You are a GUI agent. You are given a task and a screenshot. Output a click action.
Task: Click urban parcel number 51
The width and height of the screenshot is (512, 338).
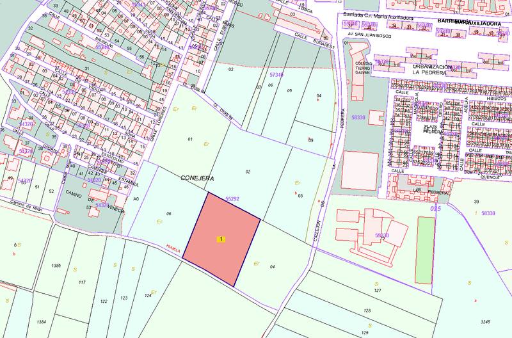coord(37,187)
